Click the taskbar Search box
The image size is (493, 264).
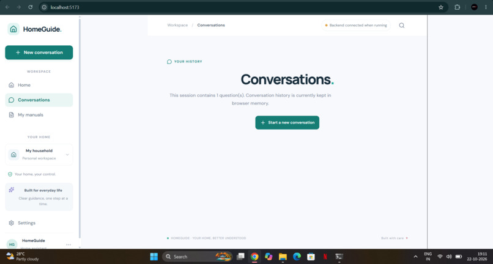coord(198,257)
